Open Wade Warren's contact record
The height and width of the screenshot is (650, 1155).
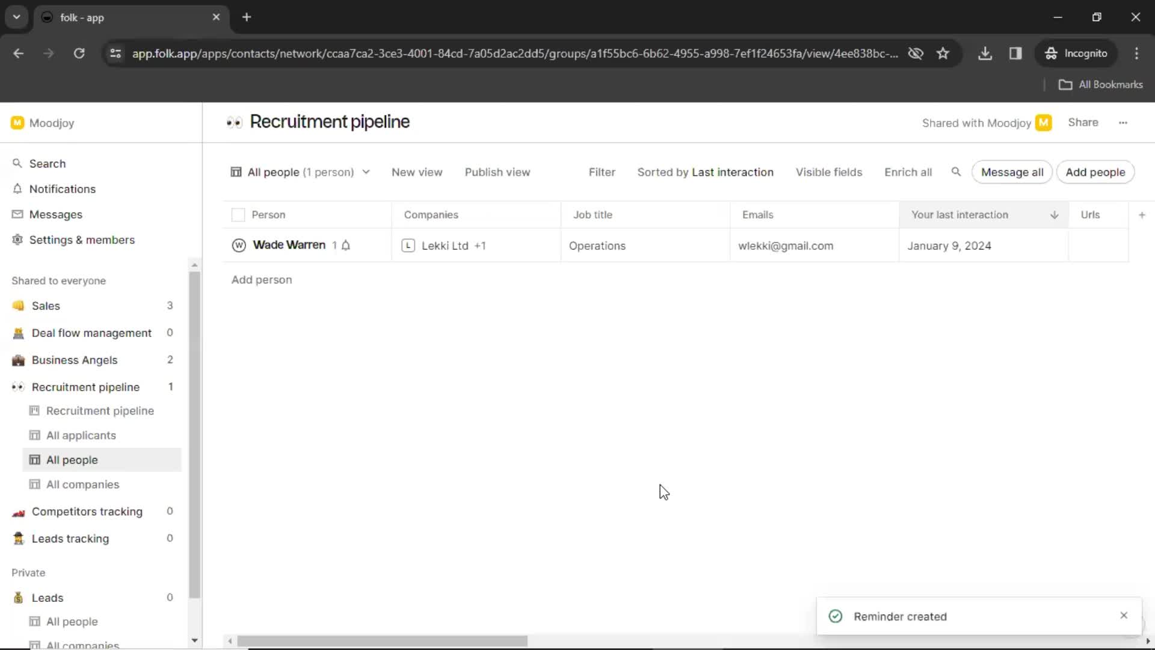click(x=289, y=245)
